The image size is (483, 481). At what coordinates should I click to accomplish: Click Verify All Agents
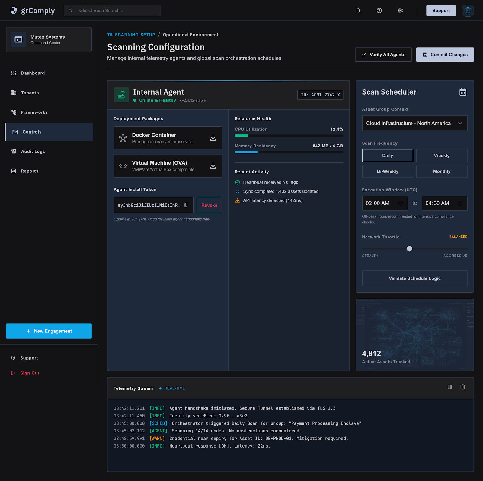(383, 55)
